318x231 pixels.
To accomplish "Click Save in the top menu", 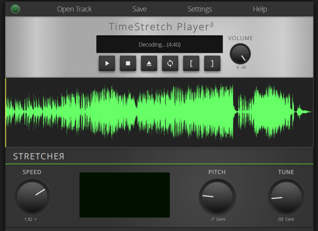I will pos(139,9).
